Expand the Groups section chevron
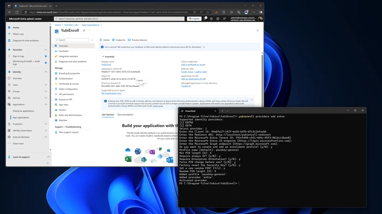The height and width of the screenshot is (214, 382). (x=46, y=91)
